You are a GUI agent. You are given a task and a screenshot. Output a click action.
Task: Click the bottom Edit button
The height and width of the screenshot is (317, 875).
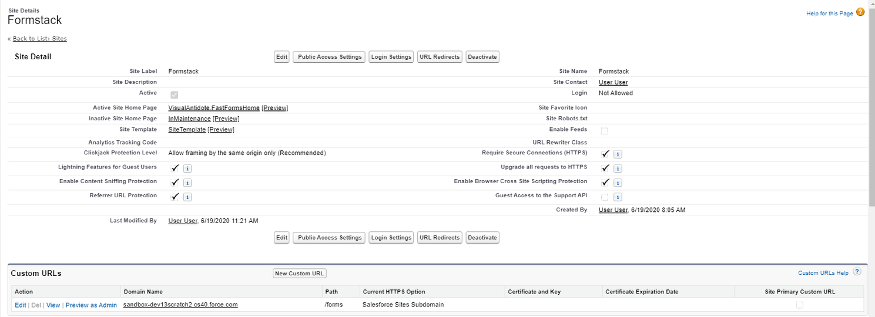[282, 238]
